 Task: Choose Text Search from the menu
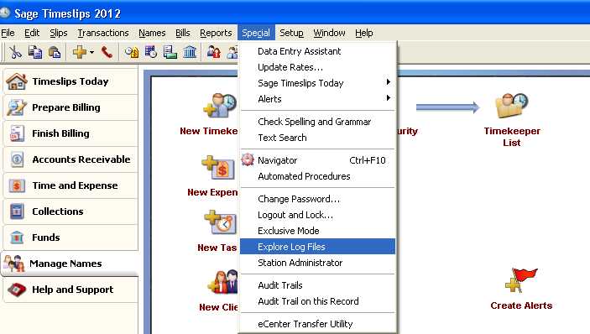coord(317,138)
